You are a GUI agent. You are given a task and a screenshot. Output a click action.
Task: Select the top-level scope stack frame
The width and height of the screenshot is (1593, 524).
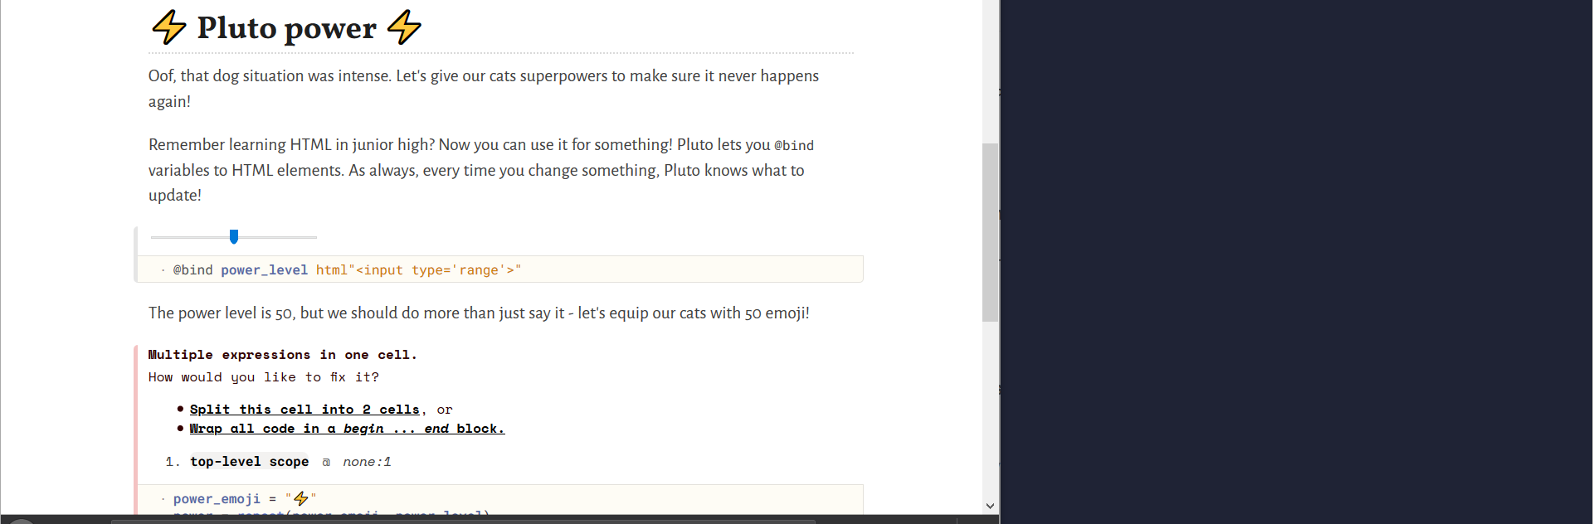[x=249, y=462]
